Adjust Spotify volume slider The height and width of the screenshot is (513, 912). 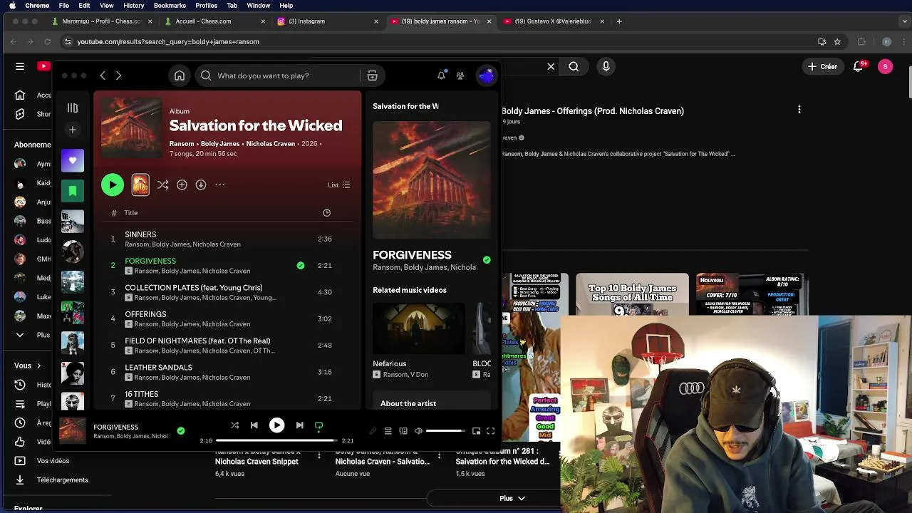pyautogui.click(x=445, y=431)
